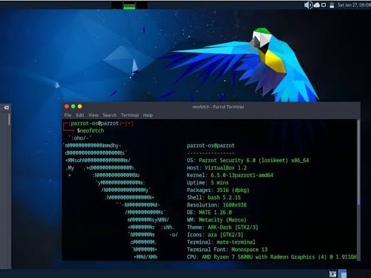This screenshot has width=371, height=278.
Task: Click the 'Terminal Font: Monospace 13' line
Action: click(227, 250)
